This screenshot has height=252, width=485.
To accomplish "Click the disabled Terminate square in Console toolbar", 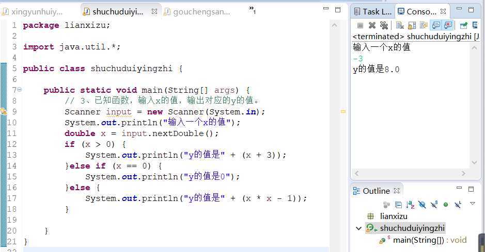I will pos(360,25).
